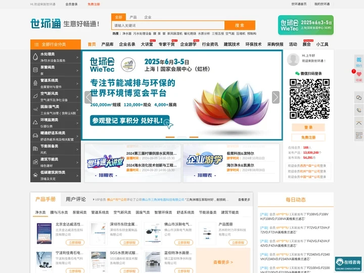Expand the 低碳建筑装饰类 chevron arrow

coord(77,175)
